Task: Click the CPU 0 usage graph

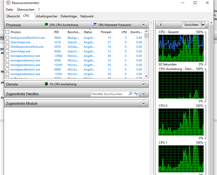Action: pos(181,122)
